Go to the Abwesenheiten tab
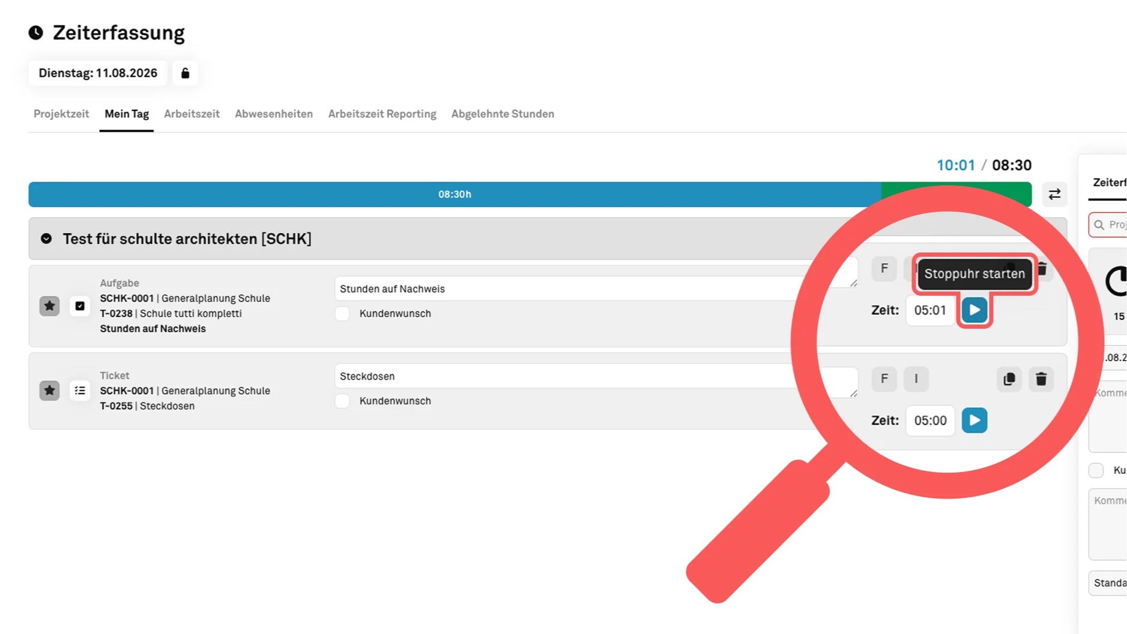 click(274, 114)
